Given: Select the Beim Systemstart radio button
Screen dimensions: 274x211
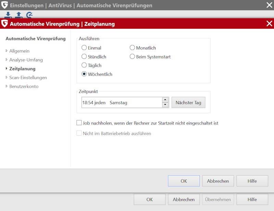Looking at the screenshot, I should coord(132,56).
